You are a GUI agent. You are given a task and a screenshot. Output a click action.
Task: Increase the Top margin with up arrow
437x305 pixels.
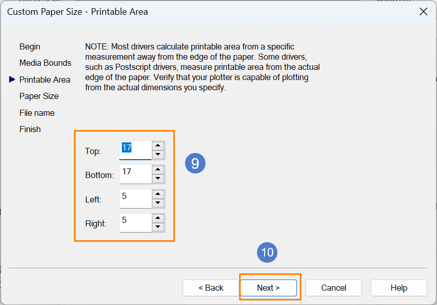pos(158,145)
